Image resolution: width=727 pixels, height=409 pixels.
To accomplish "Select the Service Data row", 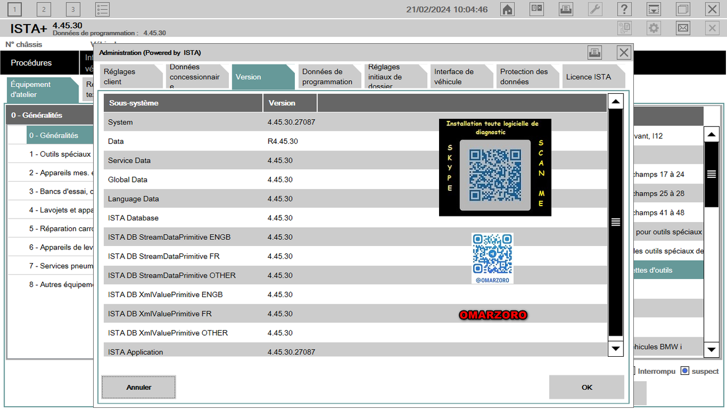I will [x=355, y=161].
